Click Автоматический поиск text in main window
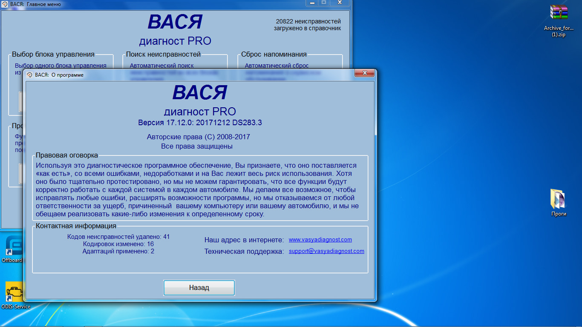This screenshot has height=327, width=582. pyautogui.click(x=162, y=66)
